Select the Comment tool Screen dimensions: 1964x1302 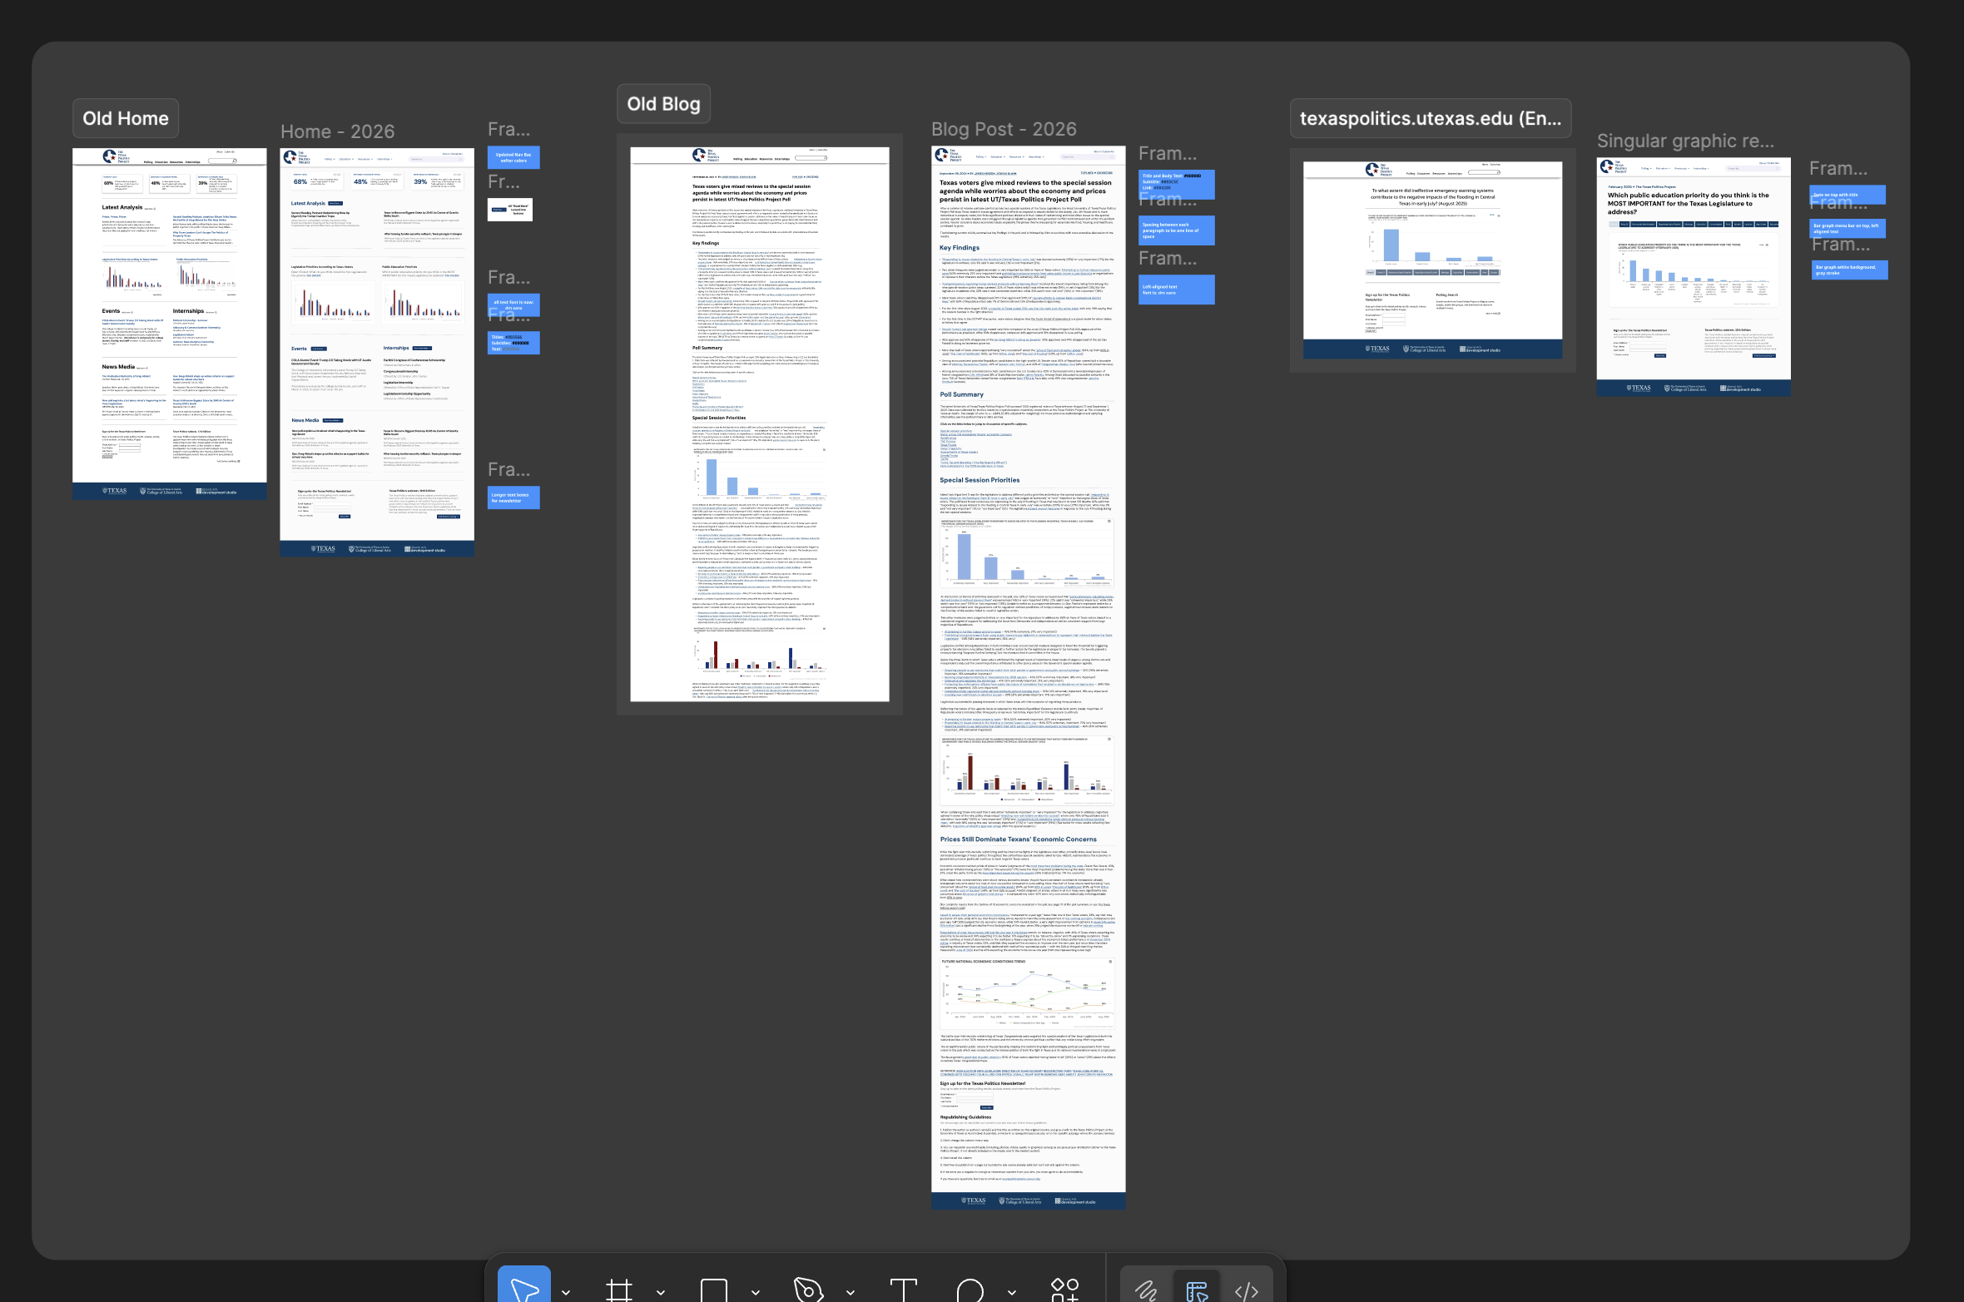click(x=970, y=1290)
